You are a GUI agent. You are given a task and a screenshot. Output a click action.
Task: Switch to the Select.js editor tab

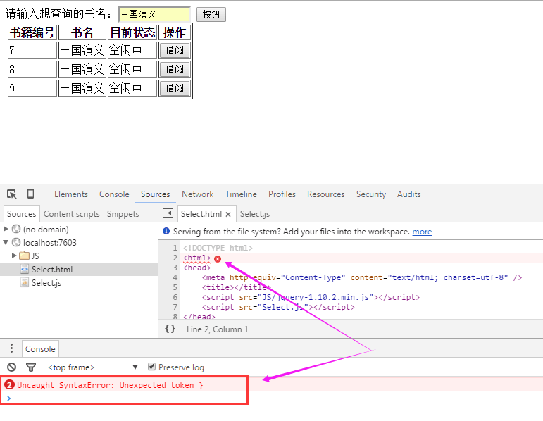coord(255,214)
